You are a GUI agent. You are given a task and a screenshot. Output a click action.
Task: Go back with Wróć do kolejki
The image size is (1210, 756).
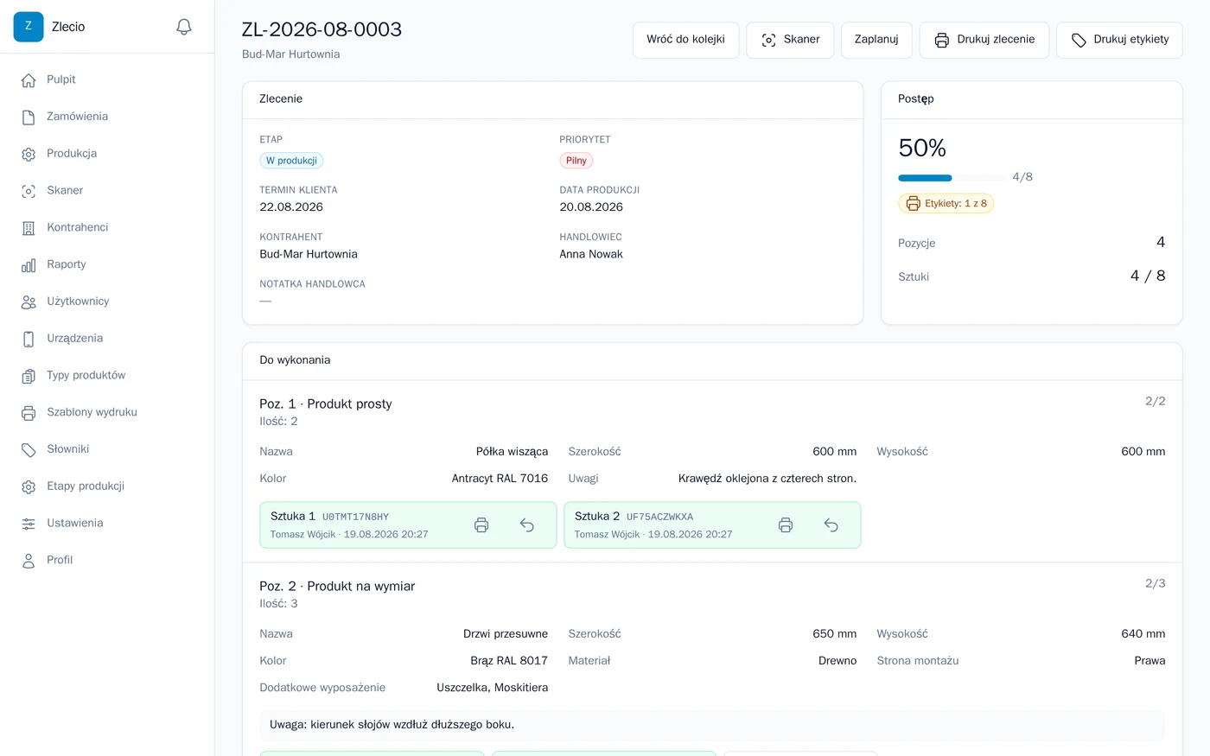[x=685, y=40]
